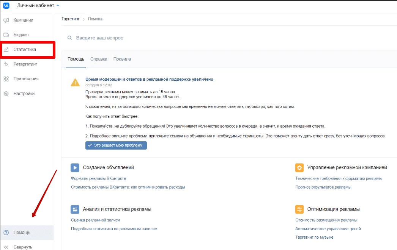Switch to the Правила tab
This screenshot has height=250, width=397.
[122, 59]
